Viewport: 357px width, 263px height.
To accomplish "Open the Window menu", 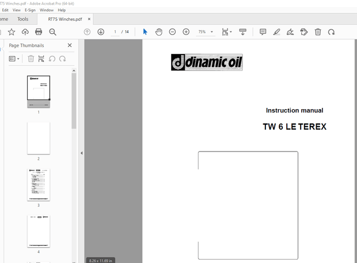I will point(47,10).
